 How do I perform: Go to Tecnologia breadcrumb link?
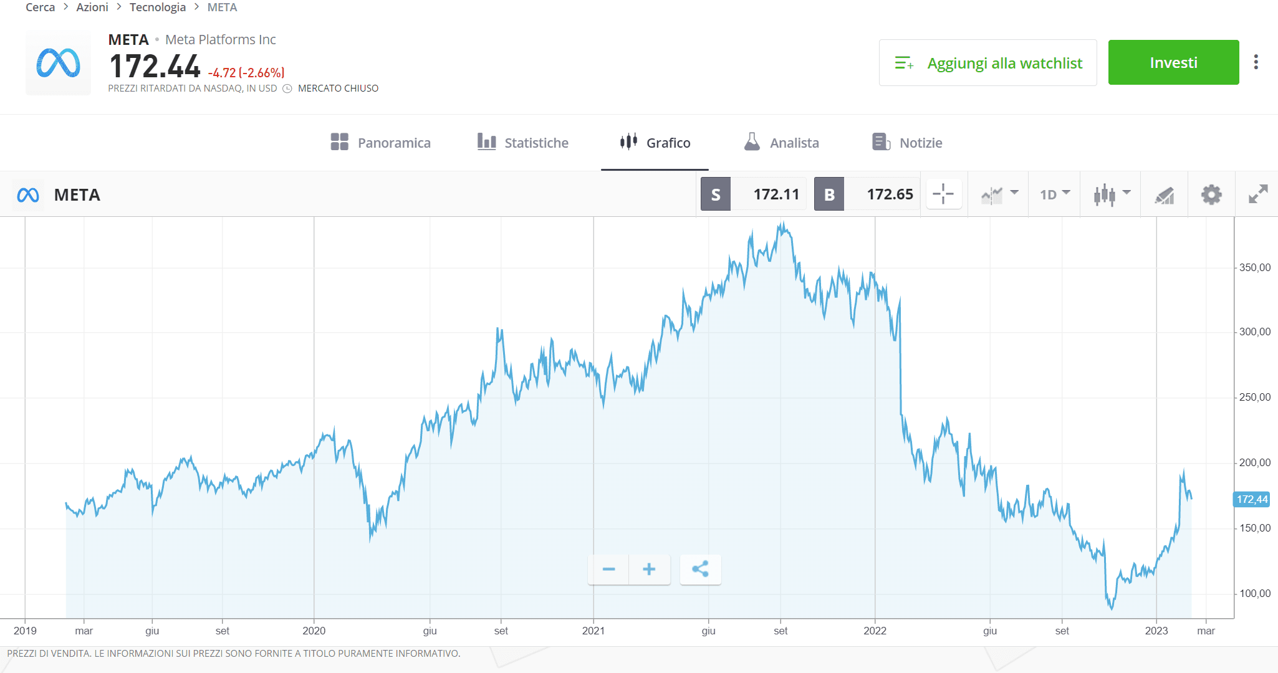(x=158, y=7)
